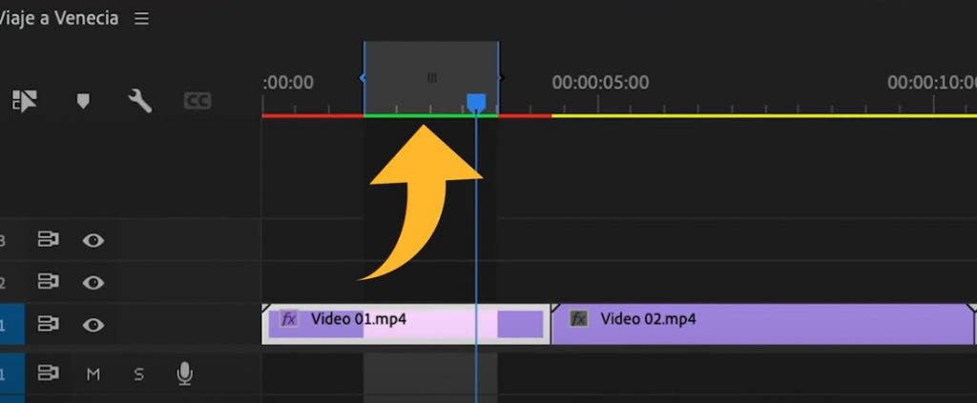The height and width of the screenshot is (403, 977).
Task: Toggle sync lock on the audio track
Action: (x=48, y=374)
